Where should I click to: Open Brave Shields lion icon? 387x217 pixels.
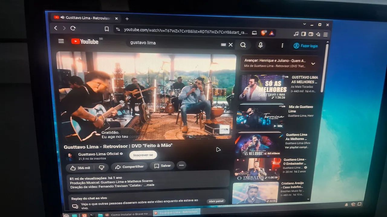(263, 33)
